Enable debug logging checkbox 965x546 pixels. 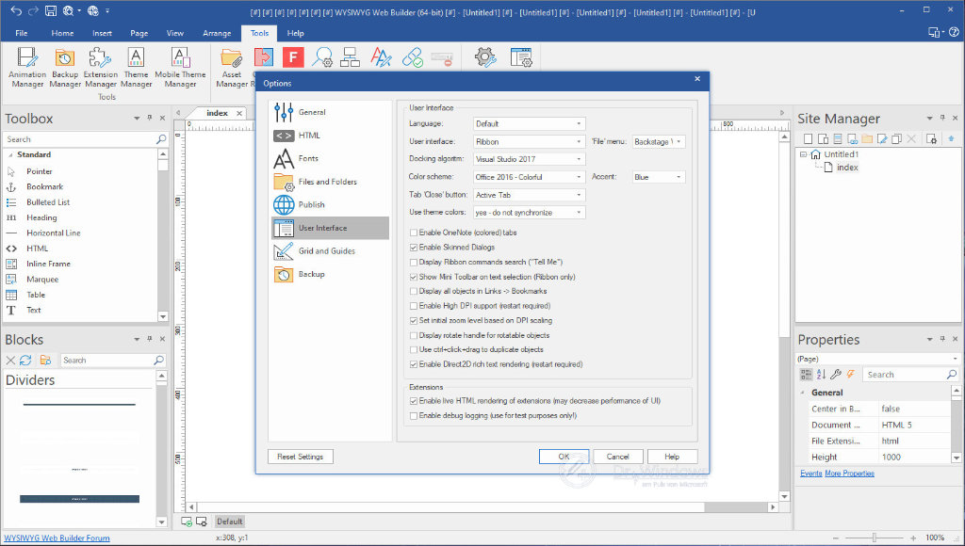(414, 416)
